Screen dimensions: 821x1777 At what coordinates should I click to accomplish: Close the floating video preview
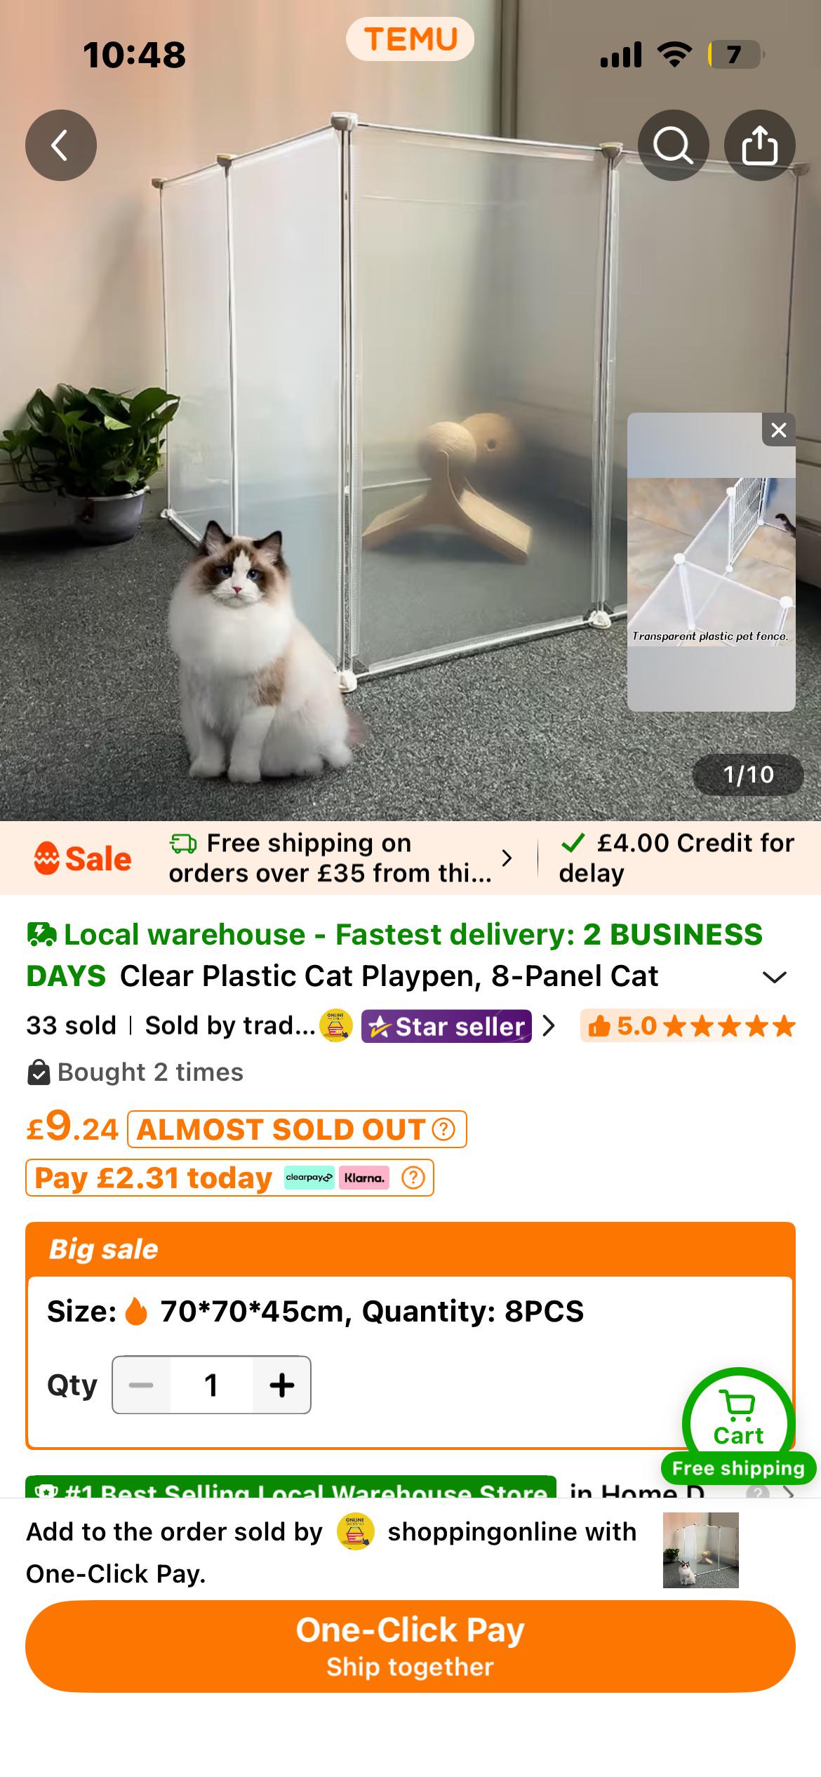(x=778, y=430)
